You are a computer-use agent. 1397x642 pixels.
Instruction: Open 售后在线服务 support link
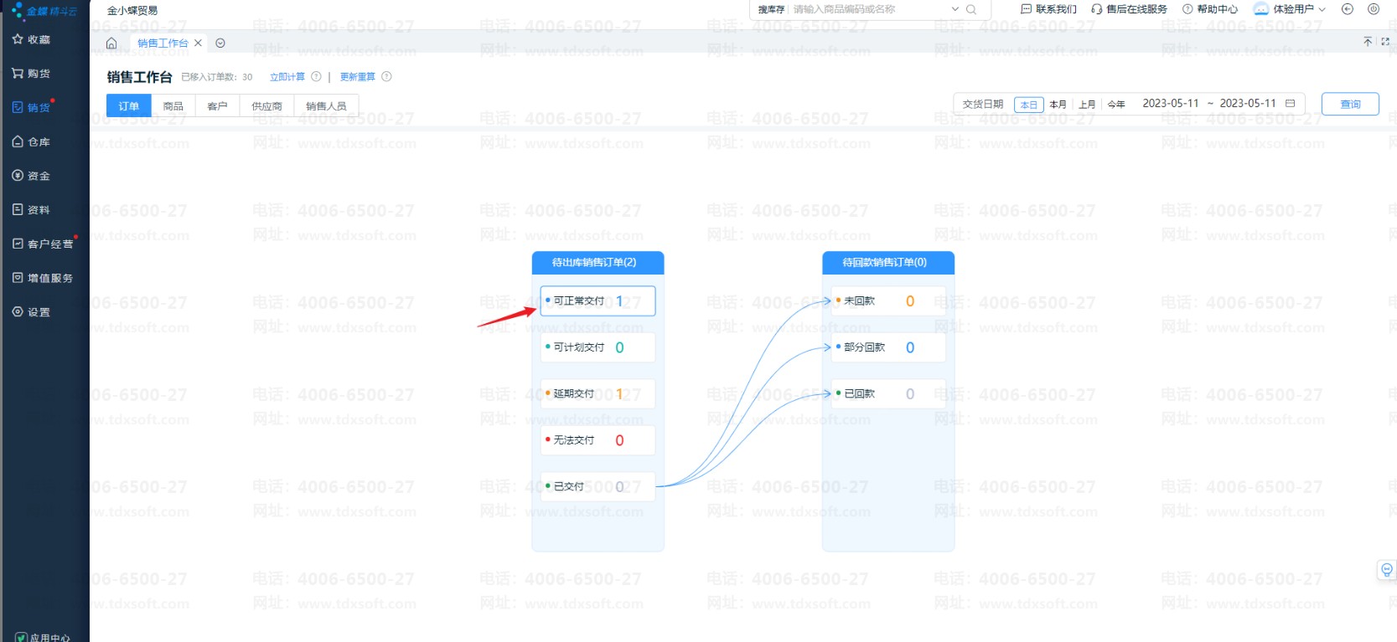click(x=1129, y=9)
